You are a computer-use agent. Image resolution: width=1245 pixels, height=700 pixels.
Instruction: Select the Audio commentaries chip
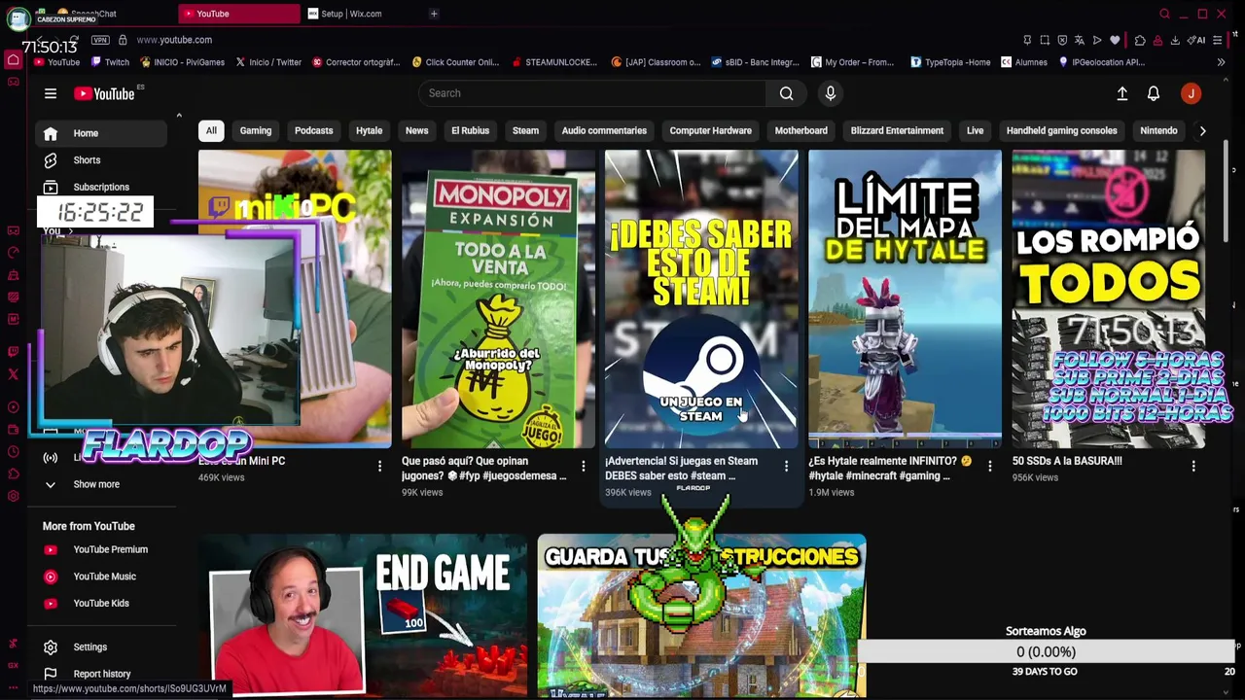(x=604, y=130)
